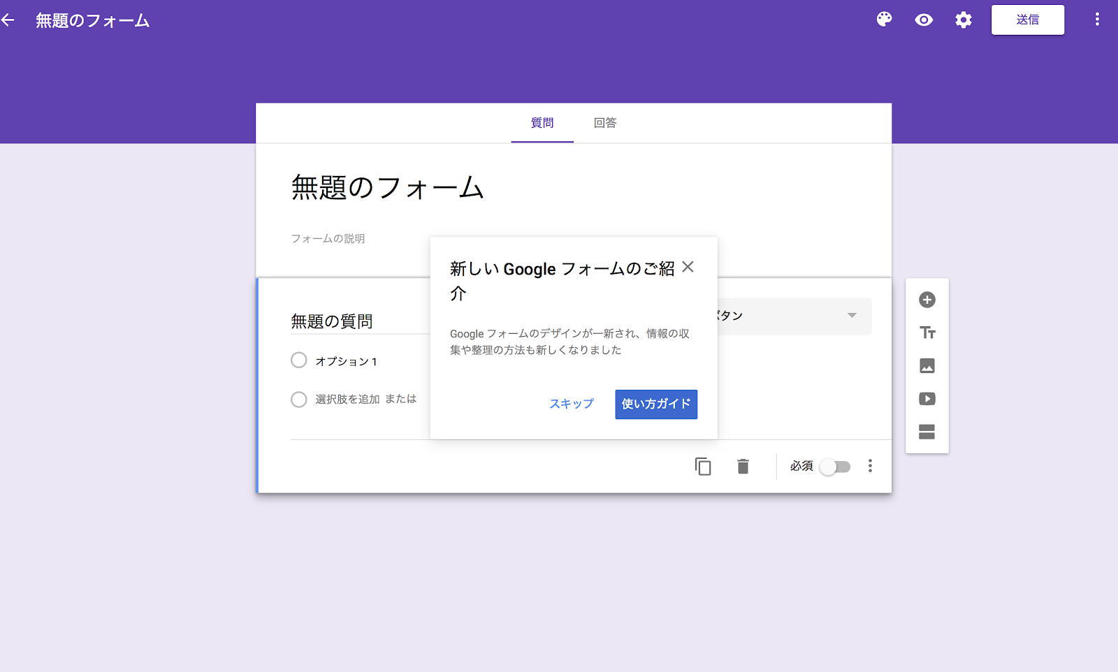Viewport: 1118px width, 672px height.
Task: Add an image using the image icon
Action: point(927,365)
